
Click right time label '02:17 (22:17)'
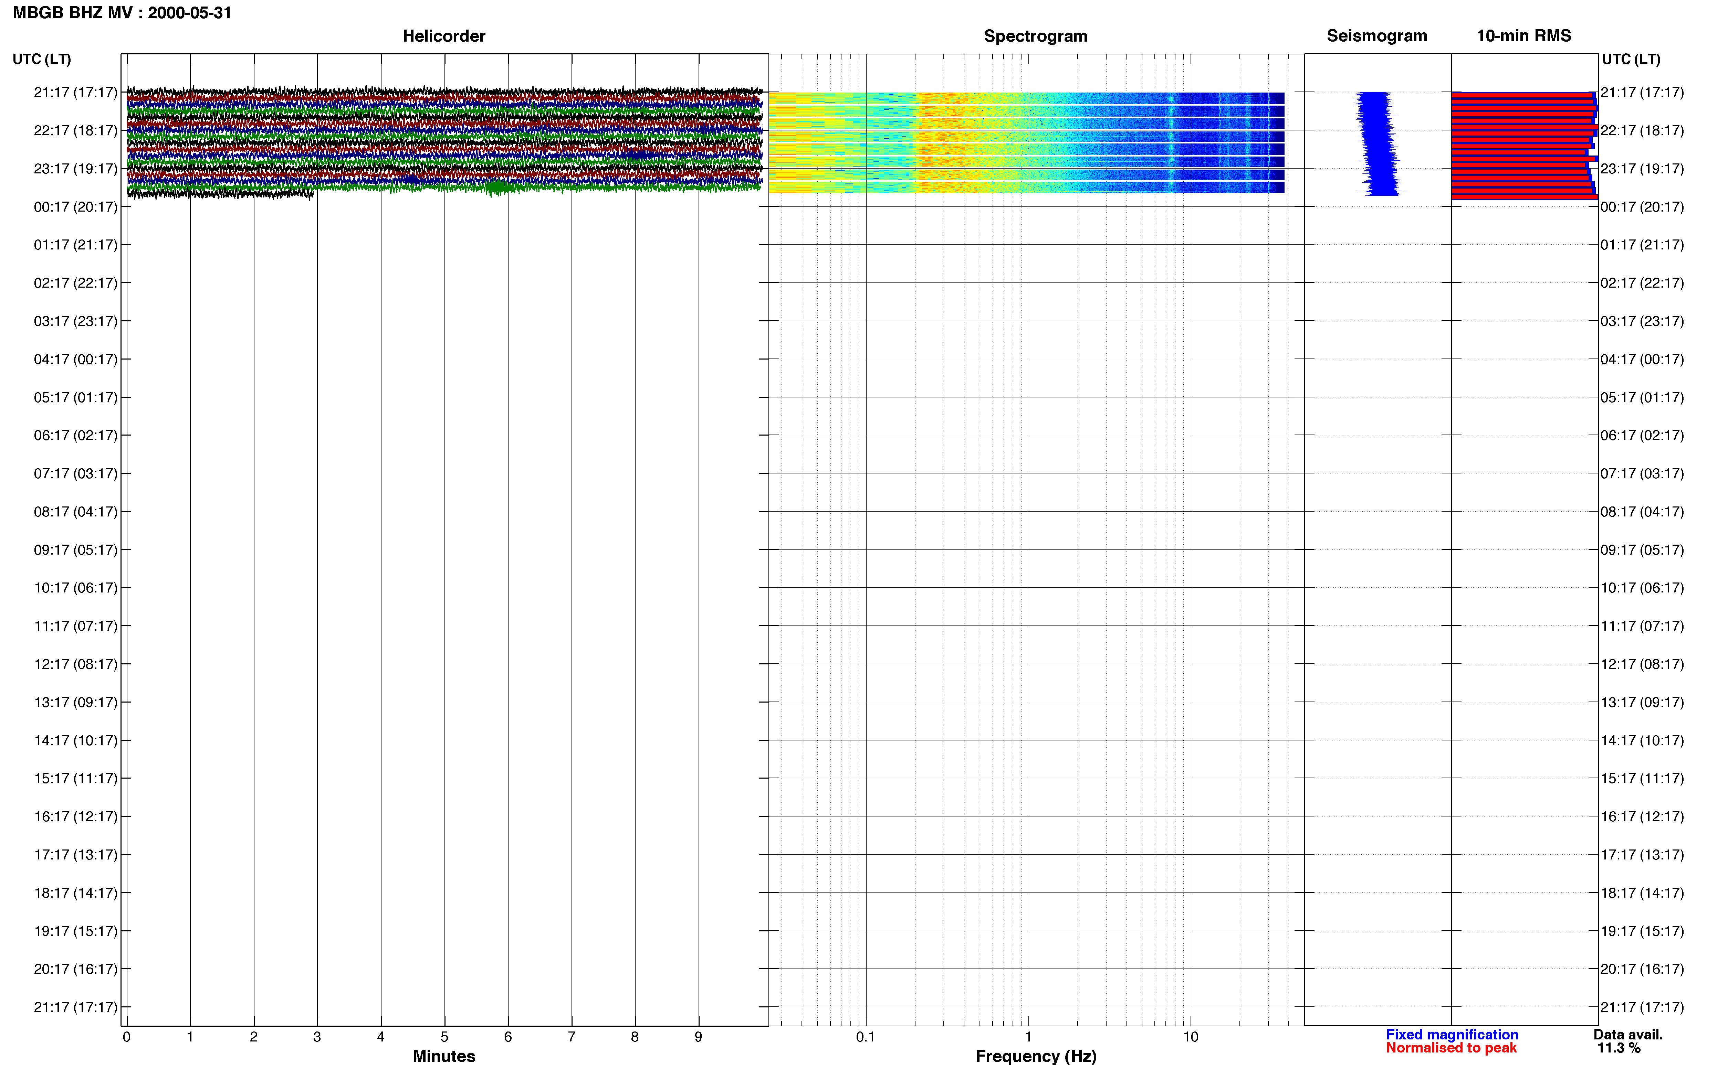point(1642,283)
